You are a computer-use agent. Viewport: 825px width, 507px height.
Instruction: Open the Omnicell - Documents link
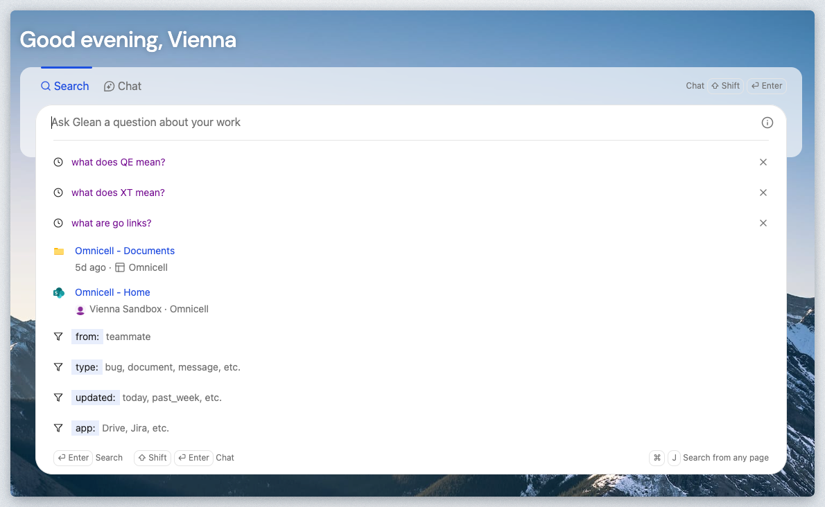coord(125,251)
